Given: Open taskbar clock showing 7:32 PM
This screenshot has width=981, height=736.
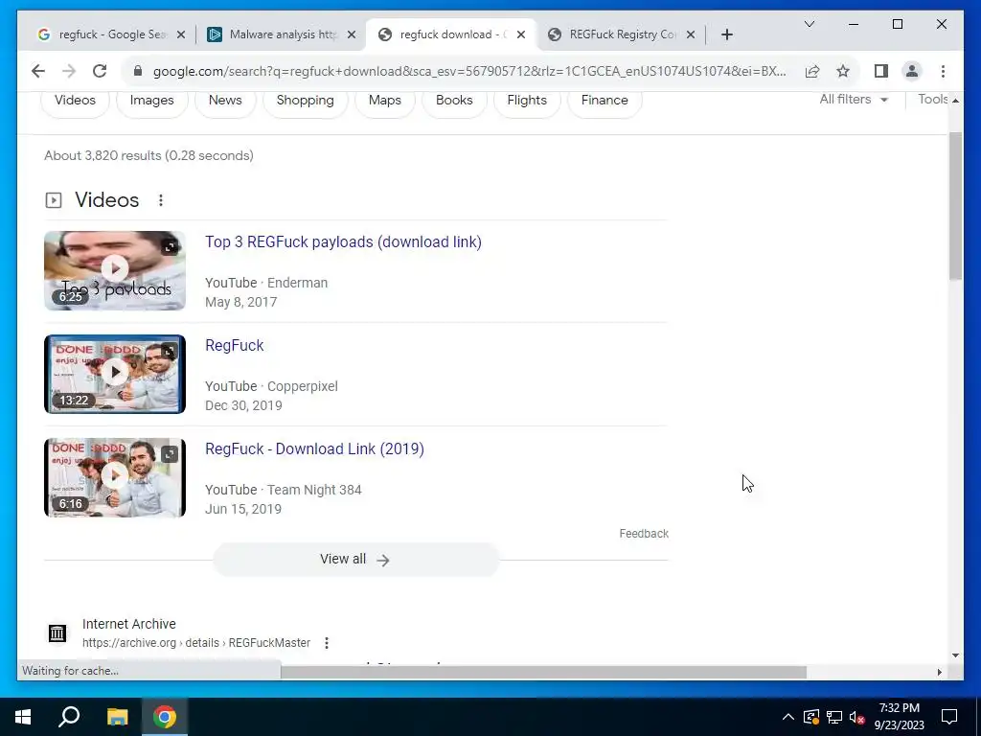Looking at the screenshot, I should [x=899, y=717].
